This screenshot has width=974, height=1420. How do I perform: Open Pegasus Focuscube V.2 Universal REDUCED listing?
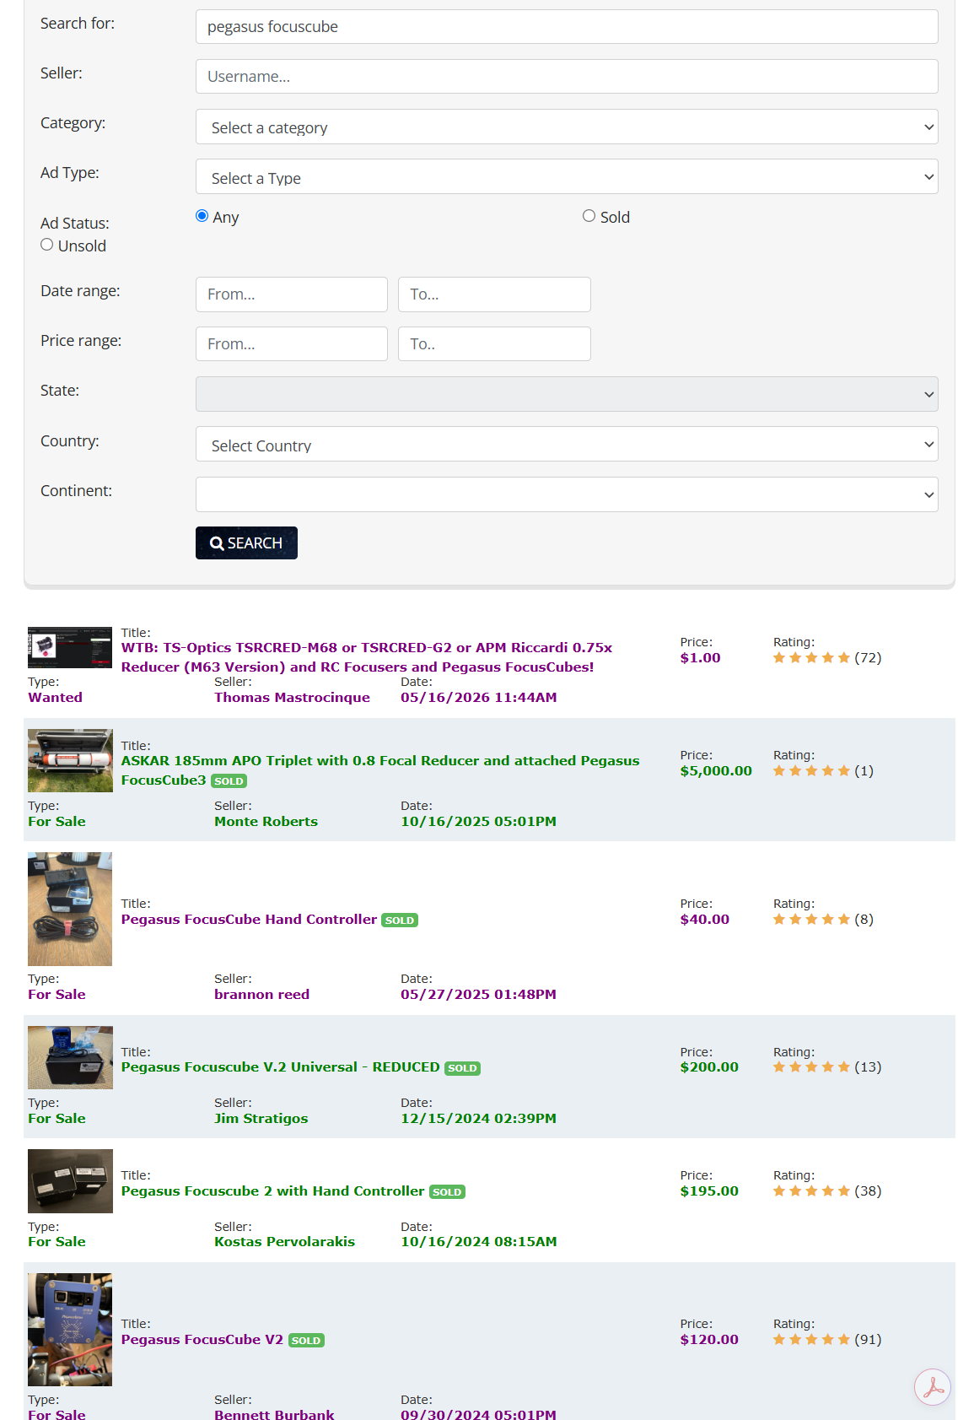tap(281, 1066)
